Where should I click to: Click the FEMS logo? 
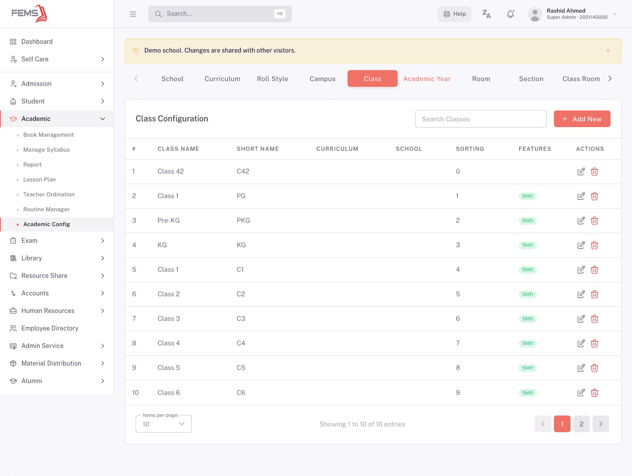(29, 14)
